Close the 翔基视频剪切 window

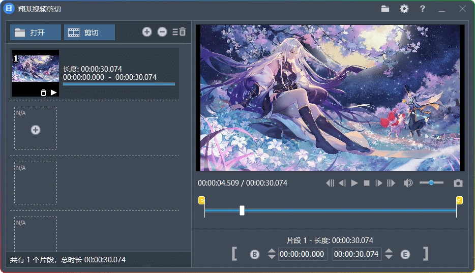tap(462, 9)
